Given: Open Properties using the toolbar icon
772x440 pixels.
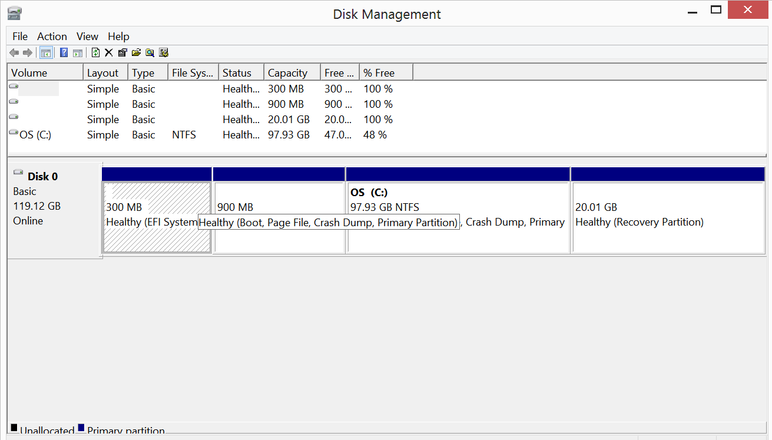Looking at the screenshot, I should pyautogui.click(x=122, y=53).
